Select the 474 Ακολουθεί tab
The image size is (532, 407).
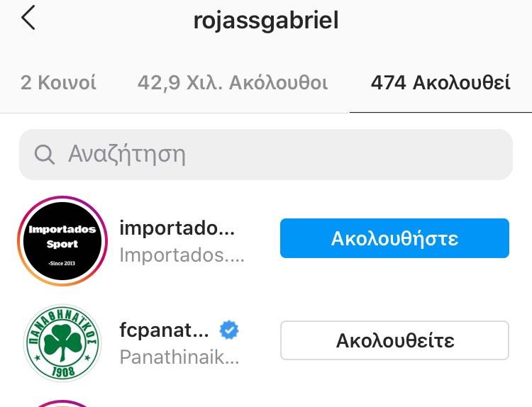(x=440, y=83)
